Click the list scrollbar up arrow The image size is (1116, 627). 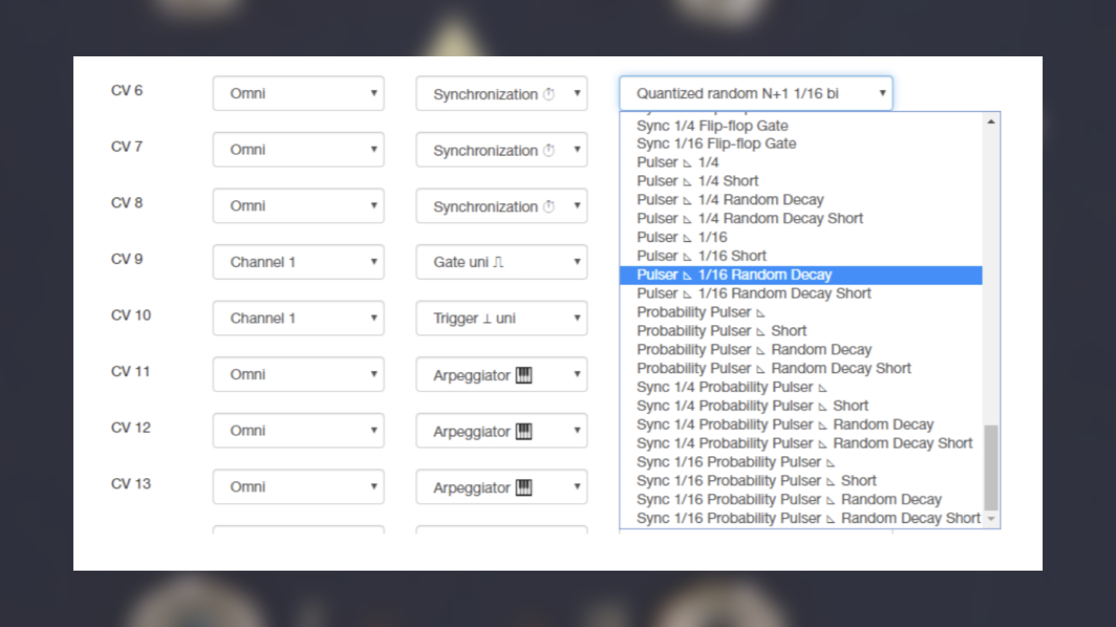click(991, 121)
